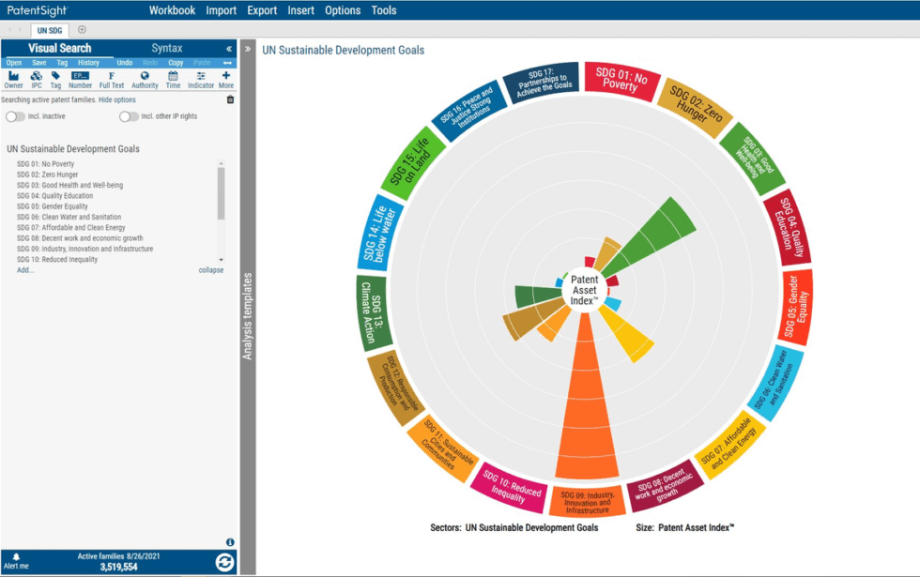
Task: Click SDG 05: Gender Equality ring segment
Action: click(796, 306)
